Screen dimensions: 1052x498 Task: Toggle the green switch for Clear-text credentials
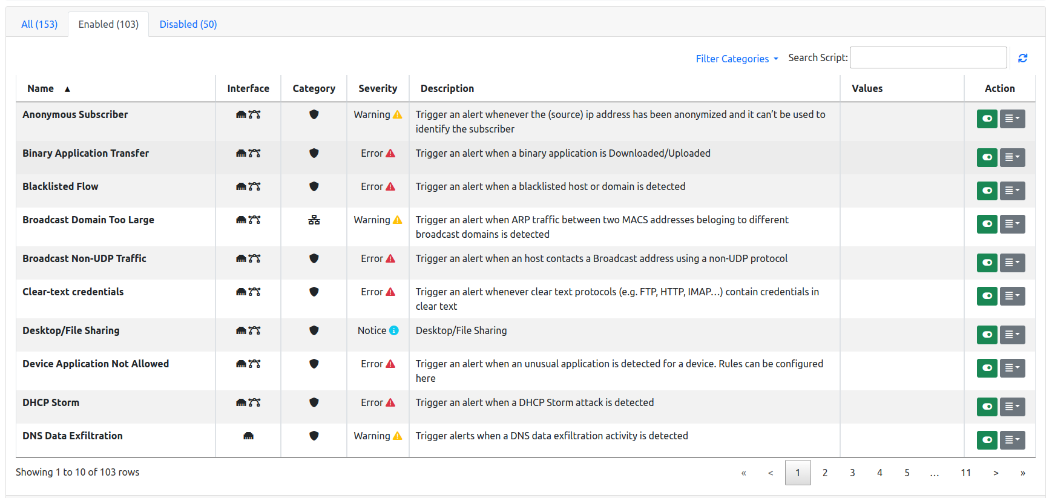tap(987, 296)
